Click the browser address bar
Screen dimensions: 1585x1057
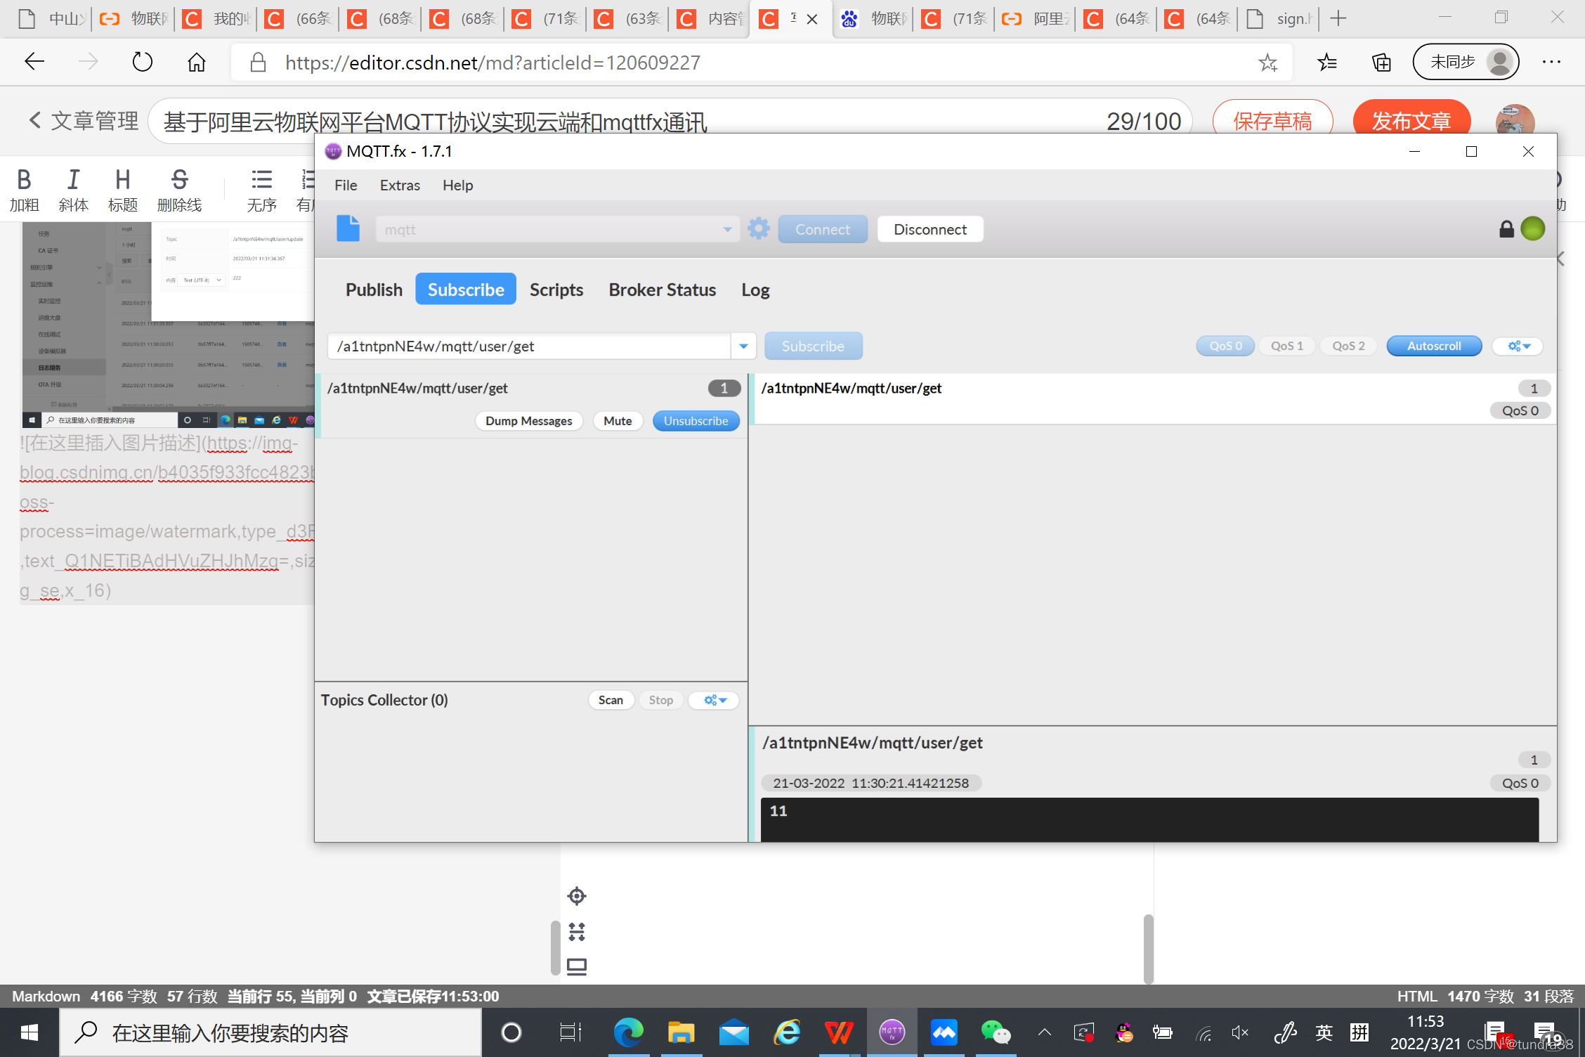tap(762, 63)
